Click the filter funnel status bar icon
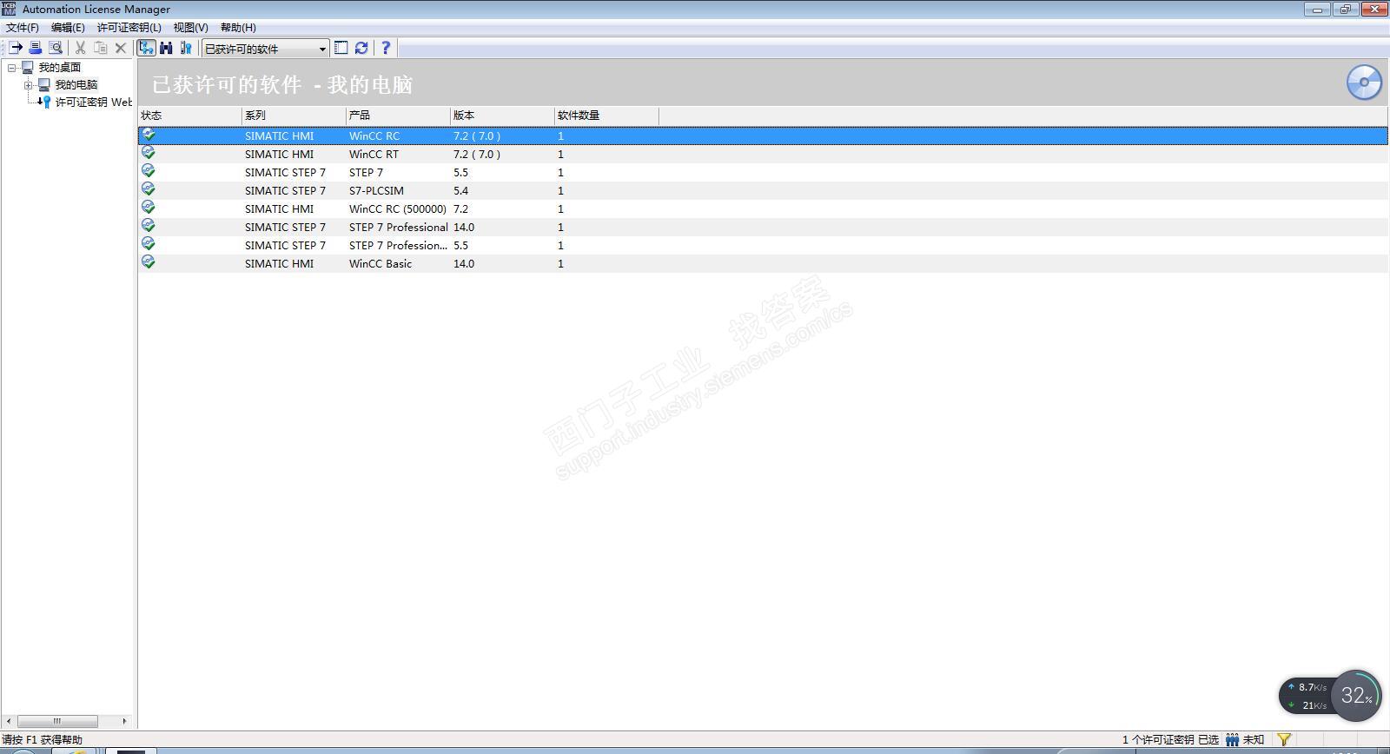1390x754 pixels. [1284, 740]
